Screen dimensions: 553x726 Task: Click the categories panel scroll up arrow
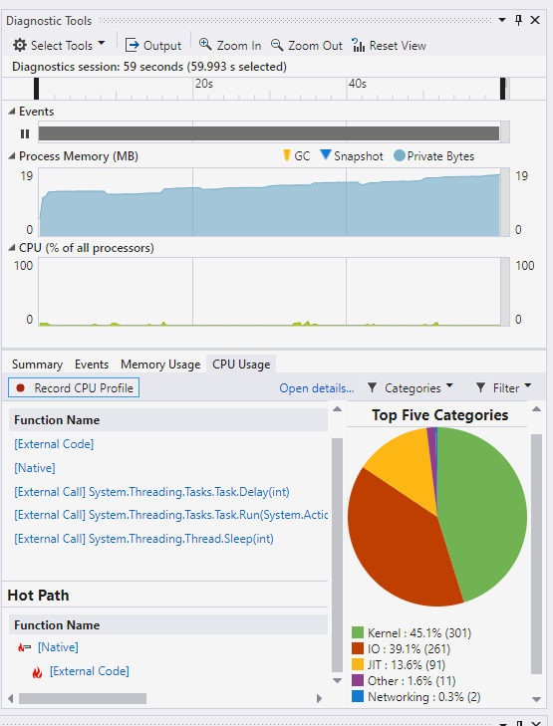coord(536,409)
